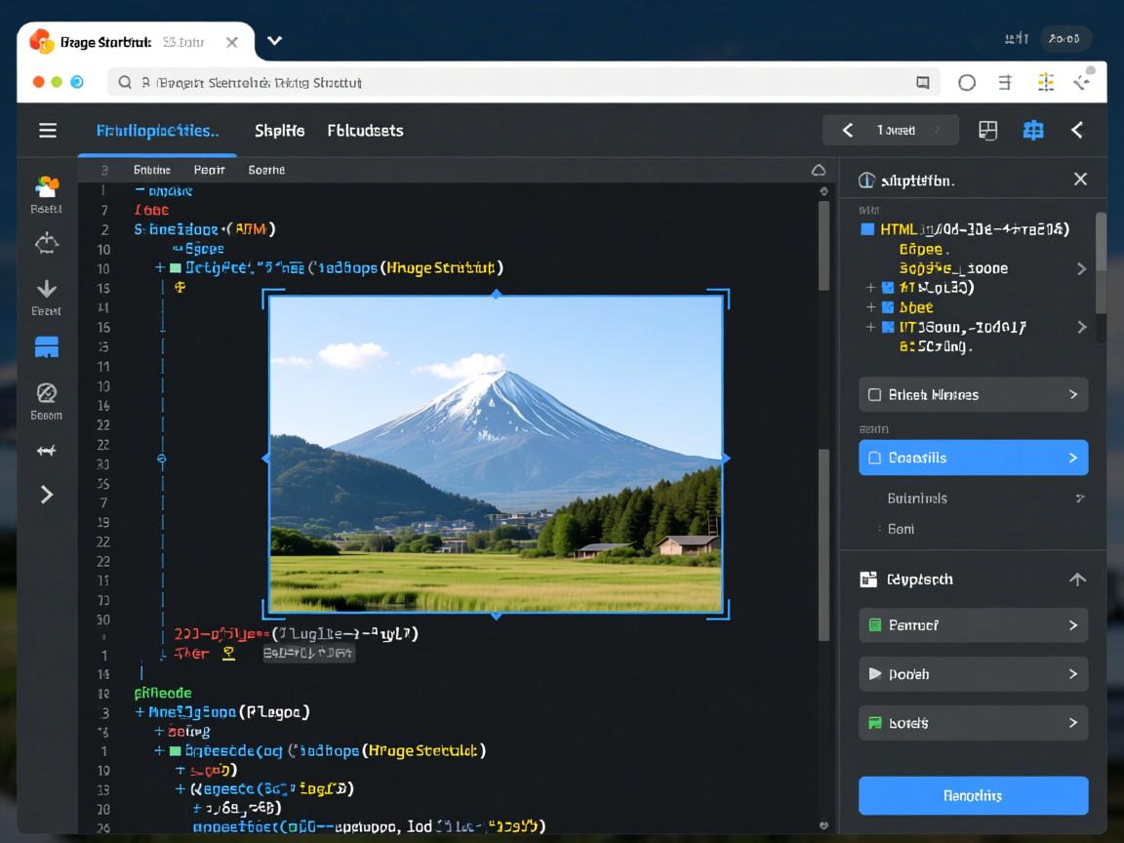Close the right side panel with the X
1124x843 pixels.
[1080, 180]
